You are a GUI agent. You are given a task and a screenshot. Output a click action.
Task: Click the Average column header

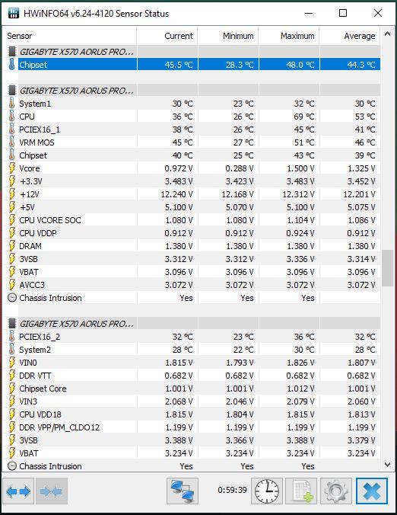coord(350,36)
